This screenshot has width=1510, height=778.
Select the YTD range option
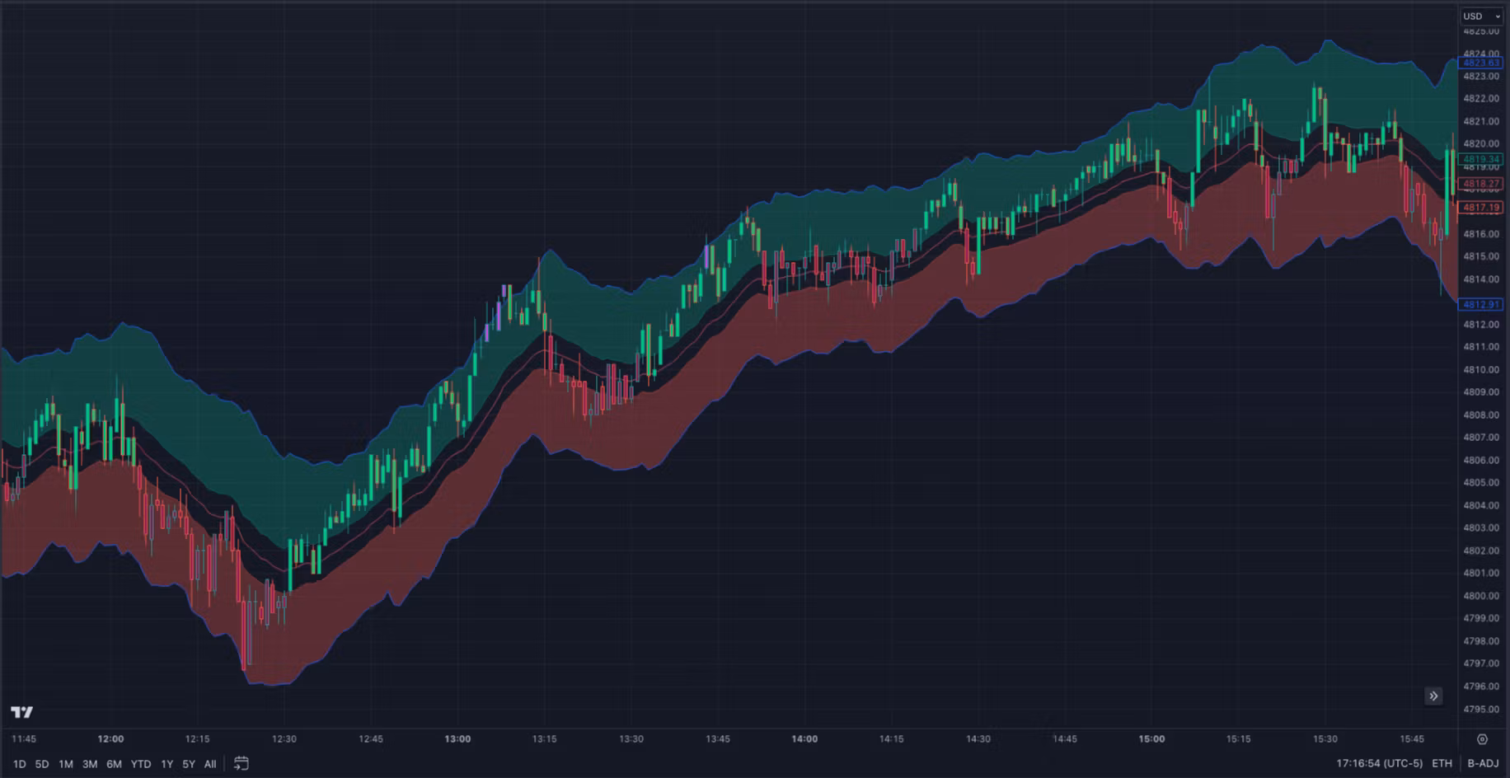pos(141,764)
